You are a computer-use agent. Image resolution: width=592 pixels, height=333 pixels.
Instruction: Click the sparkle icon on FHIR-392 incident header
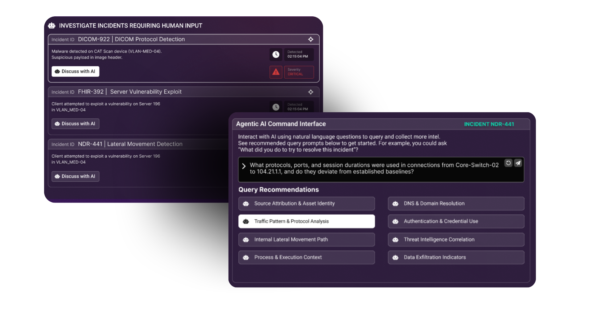[x=310, y=92]
